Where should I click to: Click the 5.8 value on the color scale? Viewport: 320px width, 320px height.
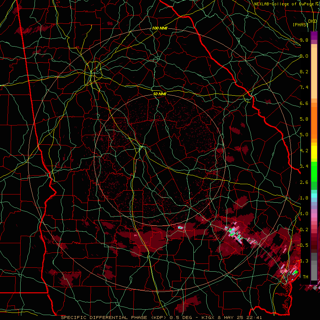point(304,119)
